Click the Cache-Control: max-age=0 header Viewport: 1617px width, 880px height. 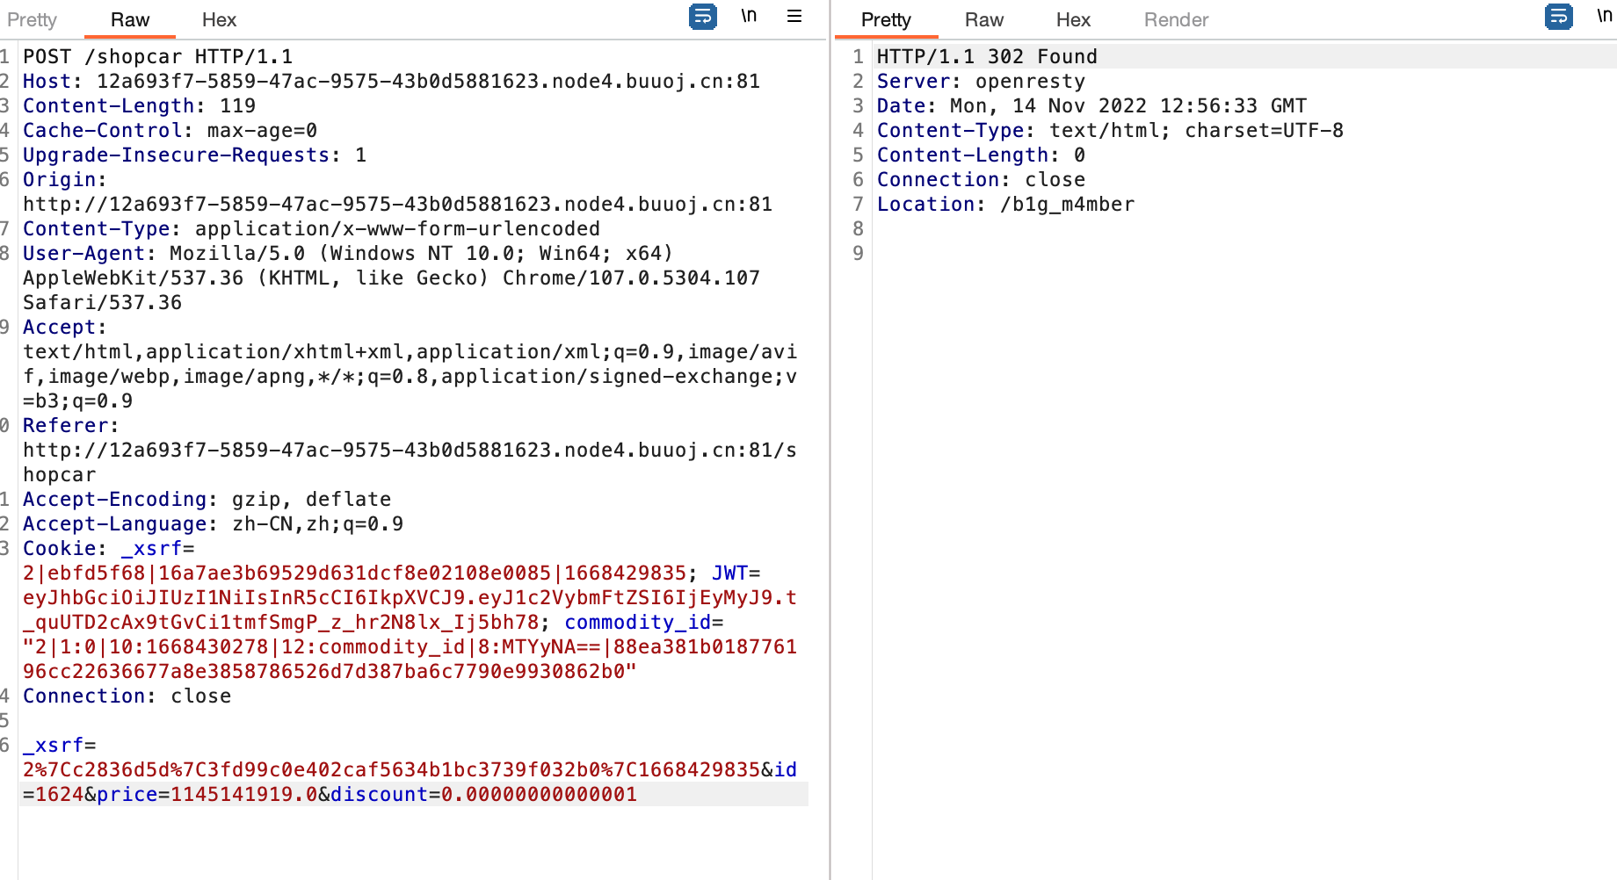pyautogui.click(x=170, y=131)
